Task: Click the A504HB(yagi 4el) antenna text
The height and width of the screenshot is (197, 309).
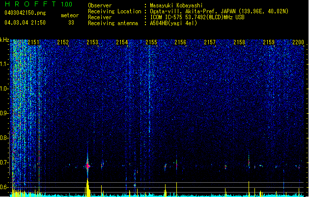Action: tap(173, 23)
